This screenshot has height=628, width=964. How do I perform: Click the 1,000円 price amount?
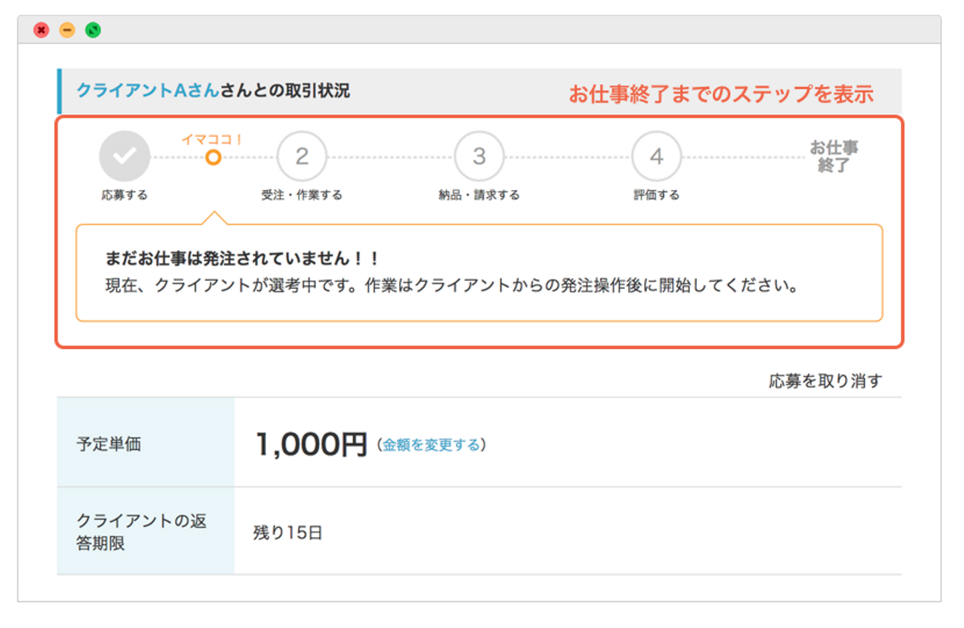(311, 444)
